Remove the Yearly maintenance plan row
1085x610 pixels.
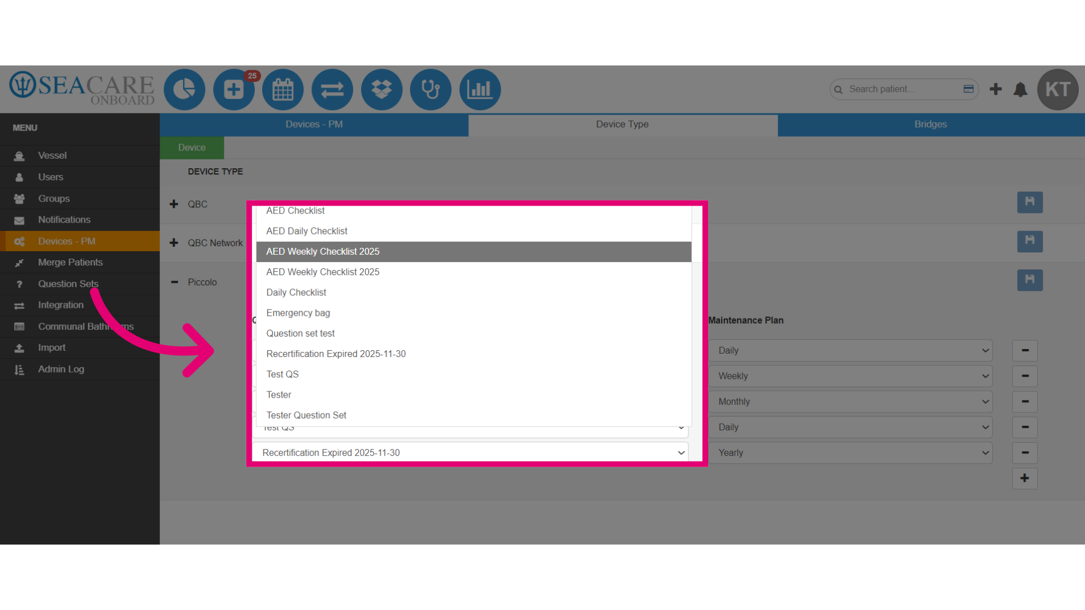[x=1025, y=453]
